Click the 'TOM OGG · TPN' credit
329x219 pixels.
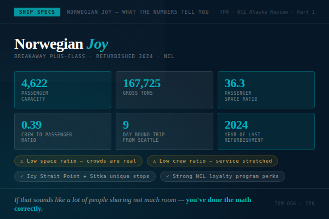294,204
